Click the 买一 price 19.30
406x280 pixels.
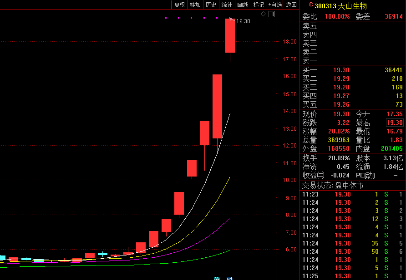point(341,70)
